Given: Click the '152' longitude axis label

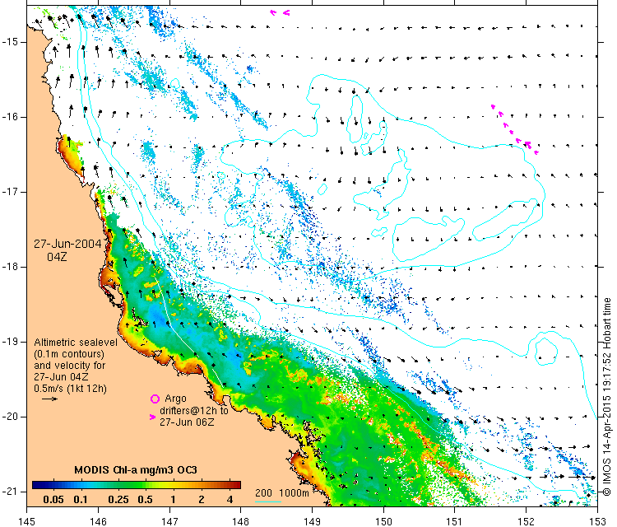Looking at the screenshot, I should pyautogui.click(x=527, y=521).
